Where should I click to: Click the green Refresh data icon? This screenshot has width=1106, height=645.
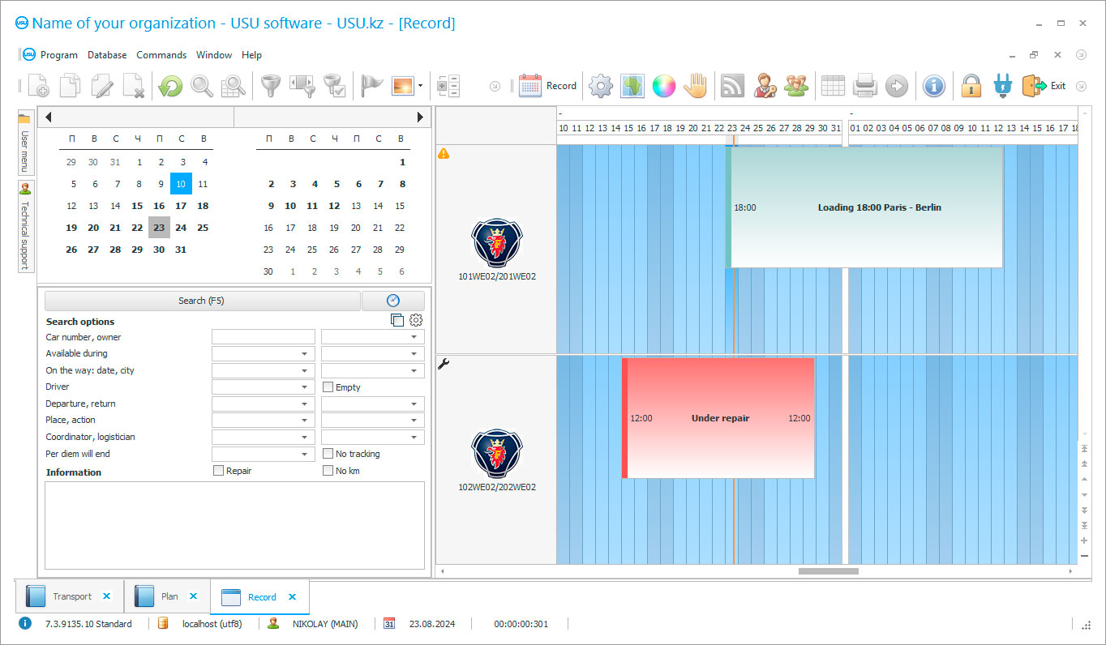point(169,85)
